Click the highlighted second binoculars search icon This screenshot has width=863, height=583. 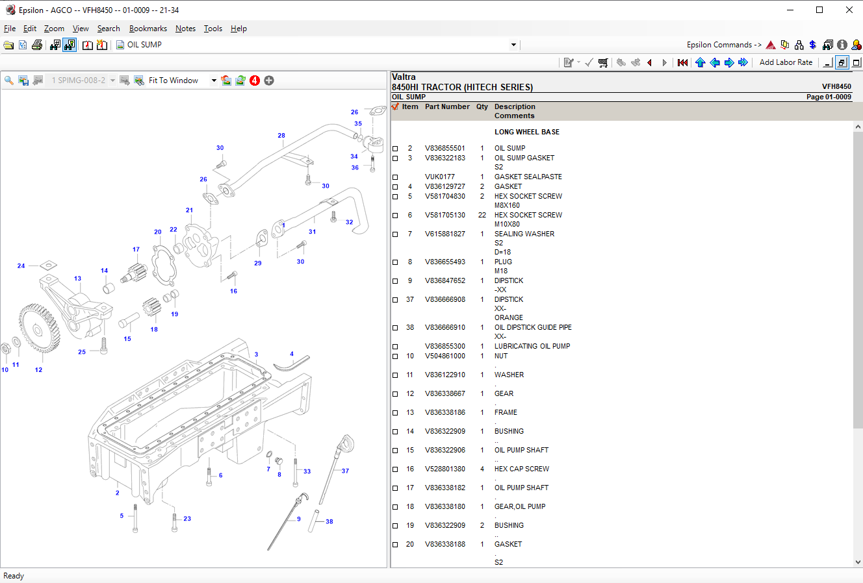click(70, 45)
